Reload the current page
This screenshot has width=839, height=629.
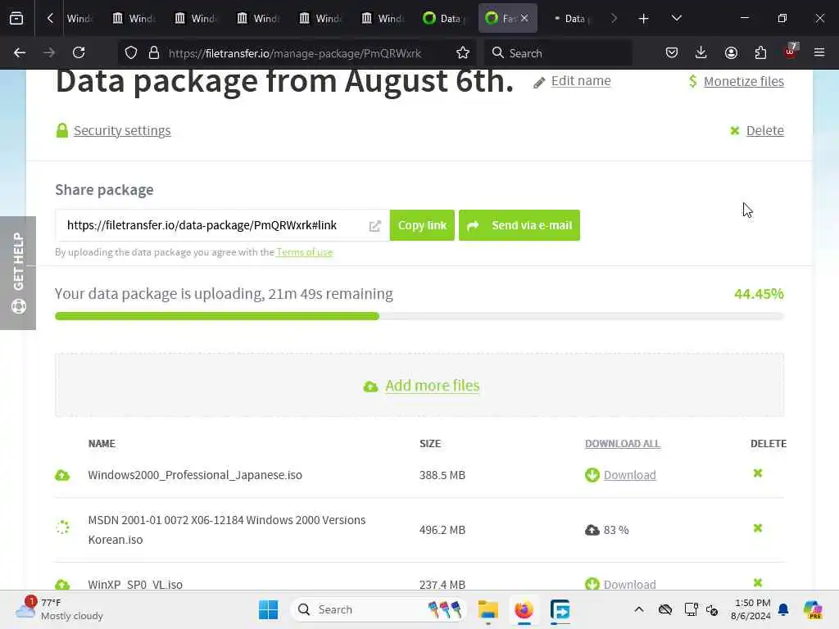click(x=79, y=52)
